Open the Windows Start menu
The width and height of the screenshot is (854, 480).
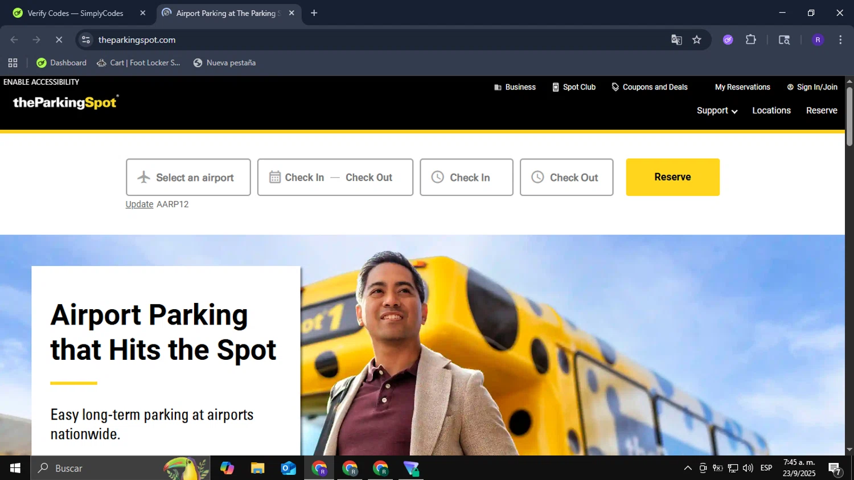tap(15, 468)
